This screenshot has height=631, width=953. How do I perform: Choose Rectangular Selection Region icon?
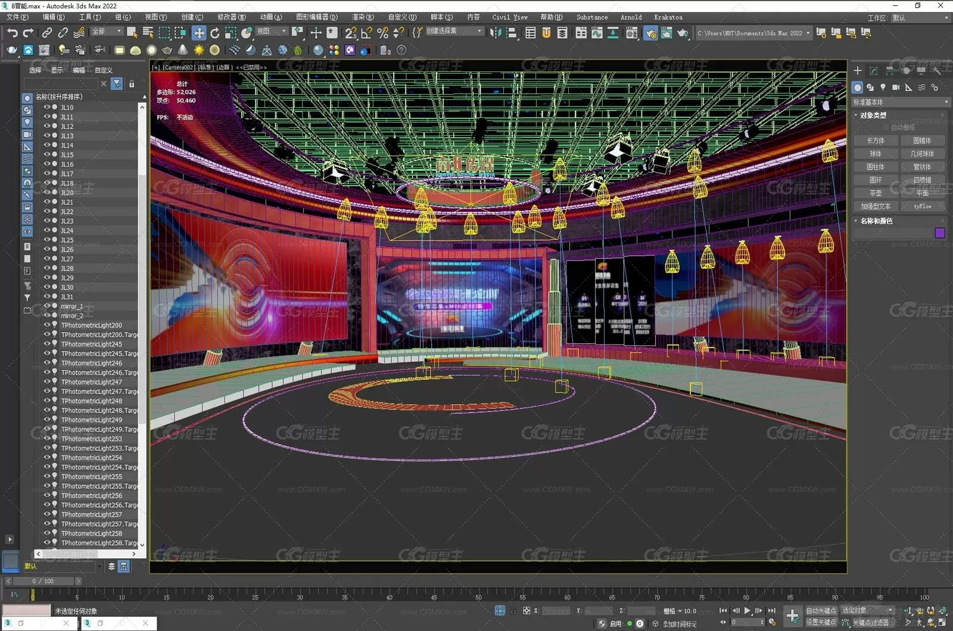[164, 33]
